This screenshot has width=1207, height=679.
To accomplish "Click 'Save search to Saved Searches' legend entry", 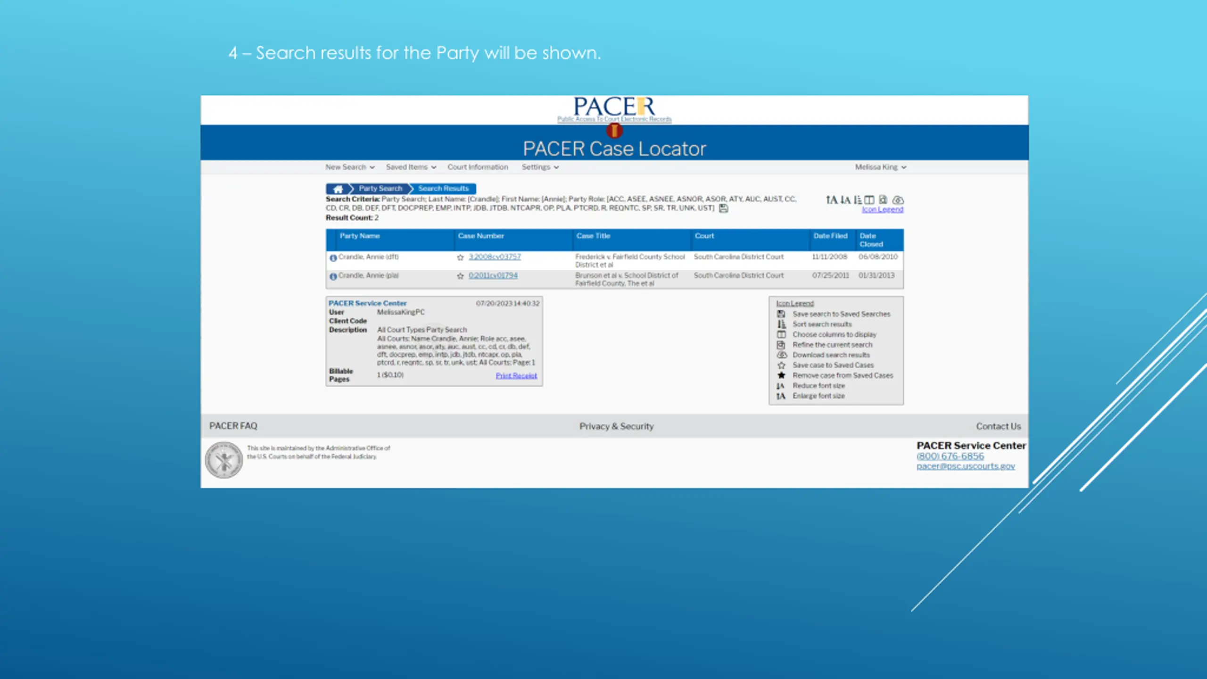I will (841, 314).
